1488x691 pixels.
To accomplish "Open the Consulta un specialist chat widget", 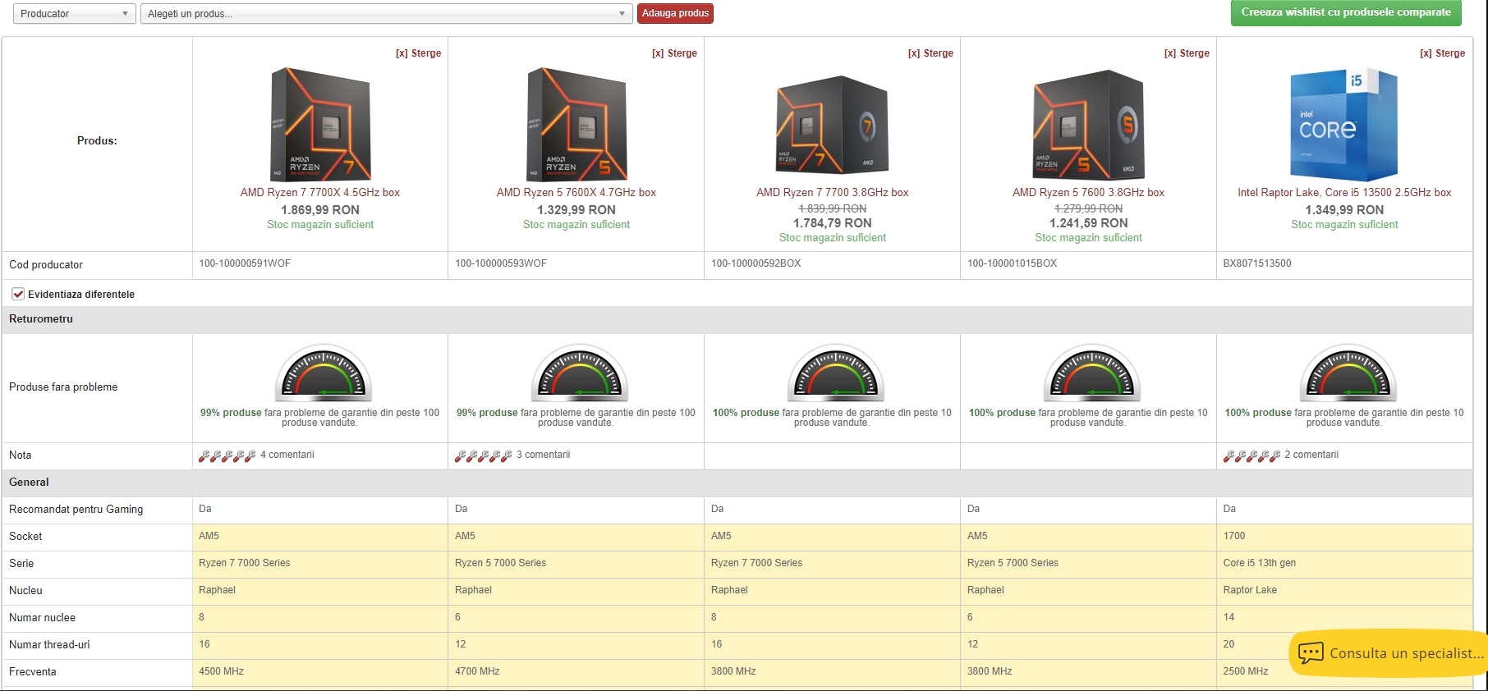I will (x=1389, y=653).
